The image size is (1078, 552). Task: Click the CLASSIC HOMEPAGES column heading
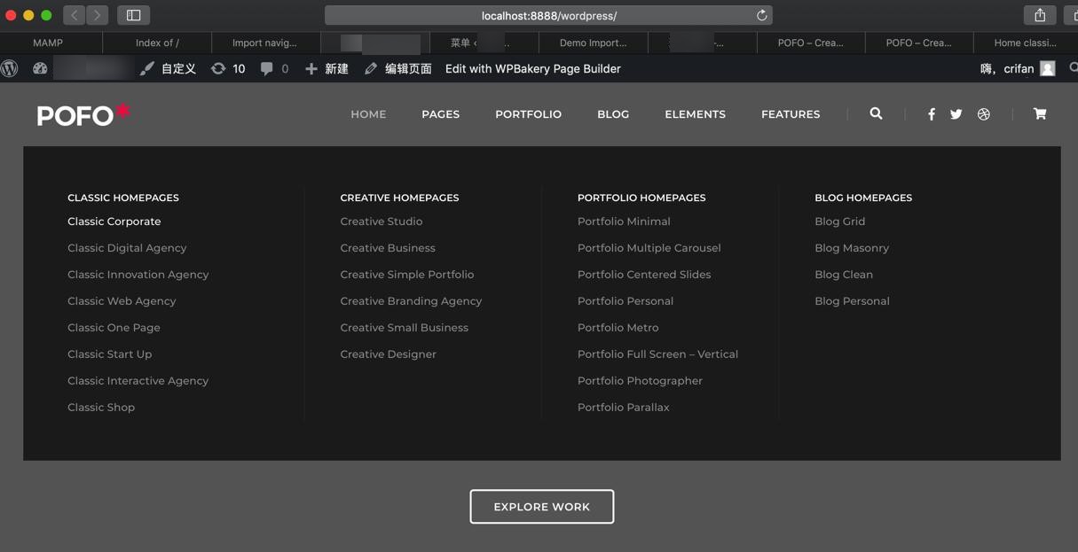click(123, 198)
